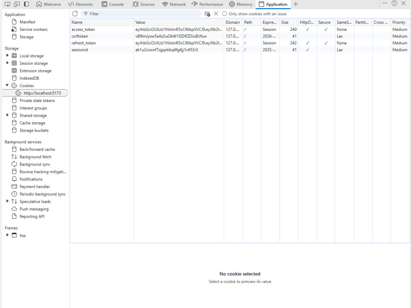Switch to the Welcome tab
411x308 pixels.
pos(48,4)
